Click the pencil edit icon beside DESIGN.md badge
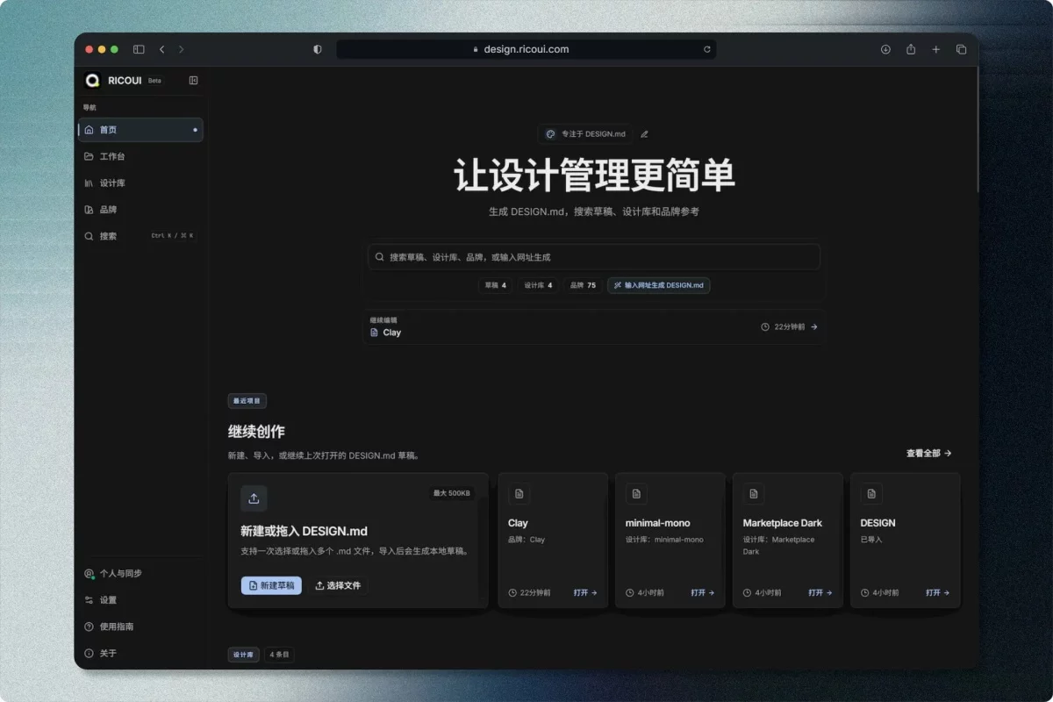 (644, 134)
